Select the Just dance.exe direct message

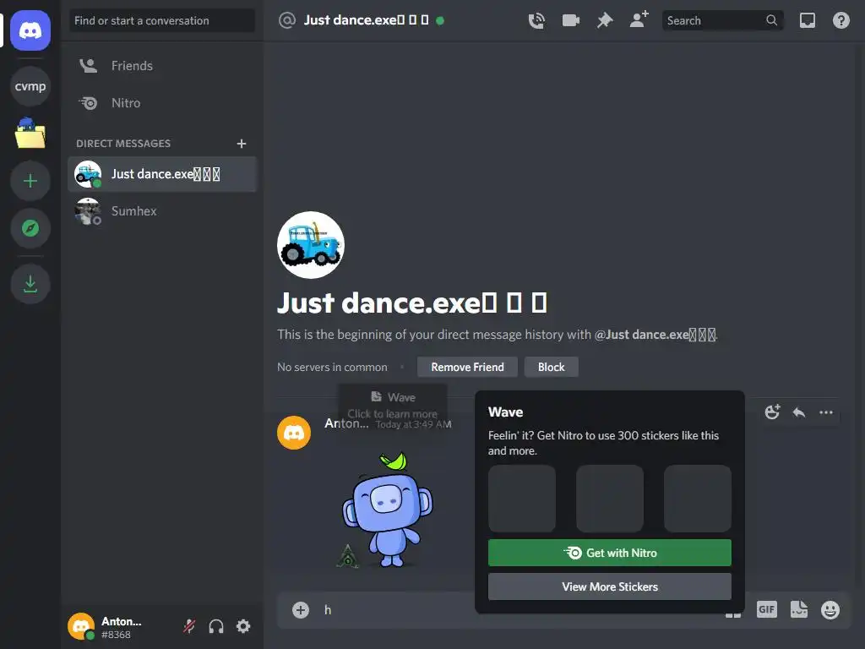tap(162, 174)
